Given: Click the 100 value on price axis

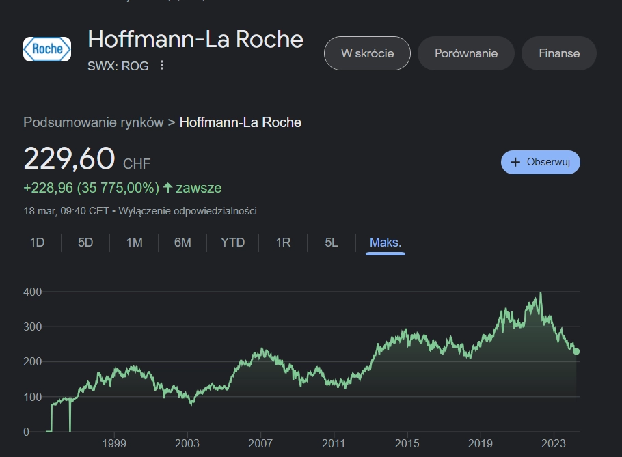Looking at the screenshot, I should pos(33,397).
